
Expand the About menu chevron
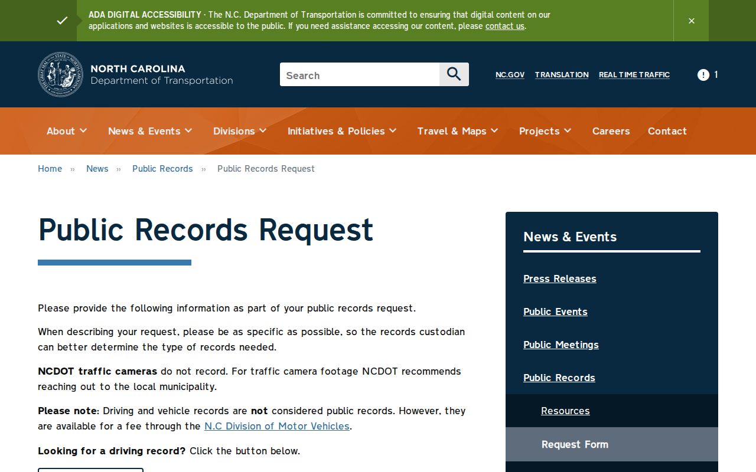point(83,131)
